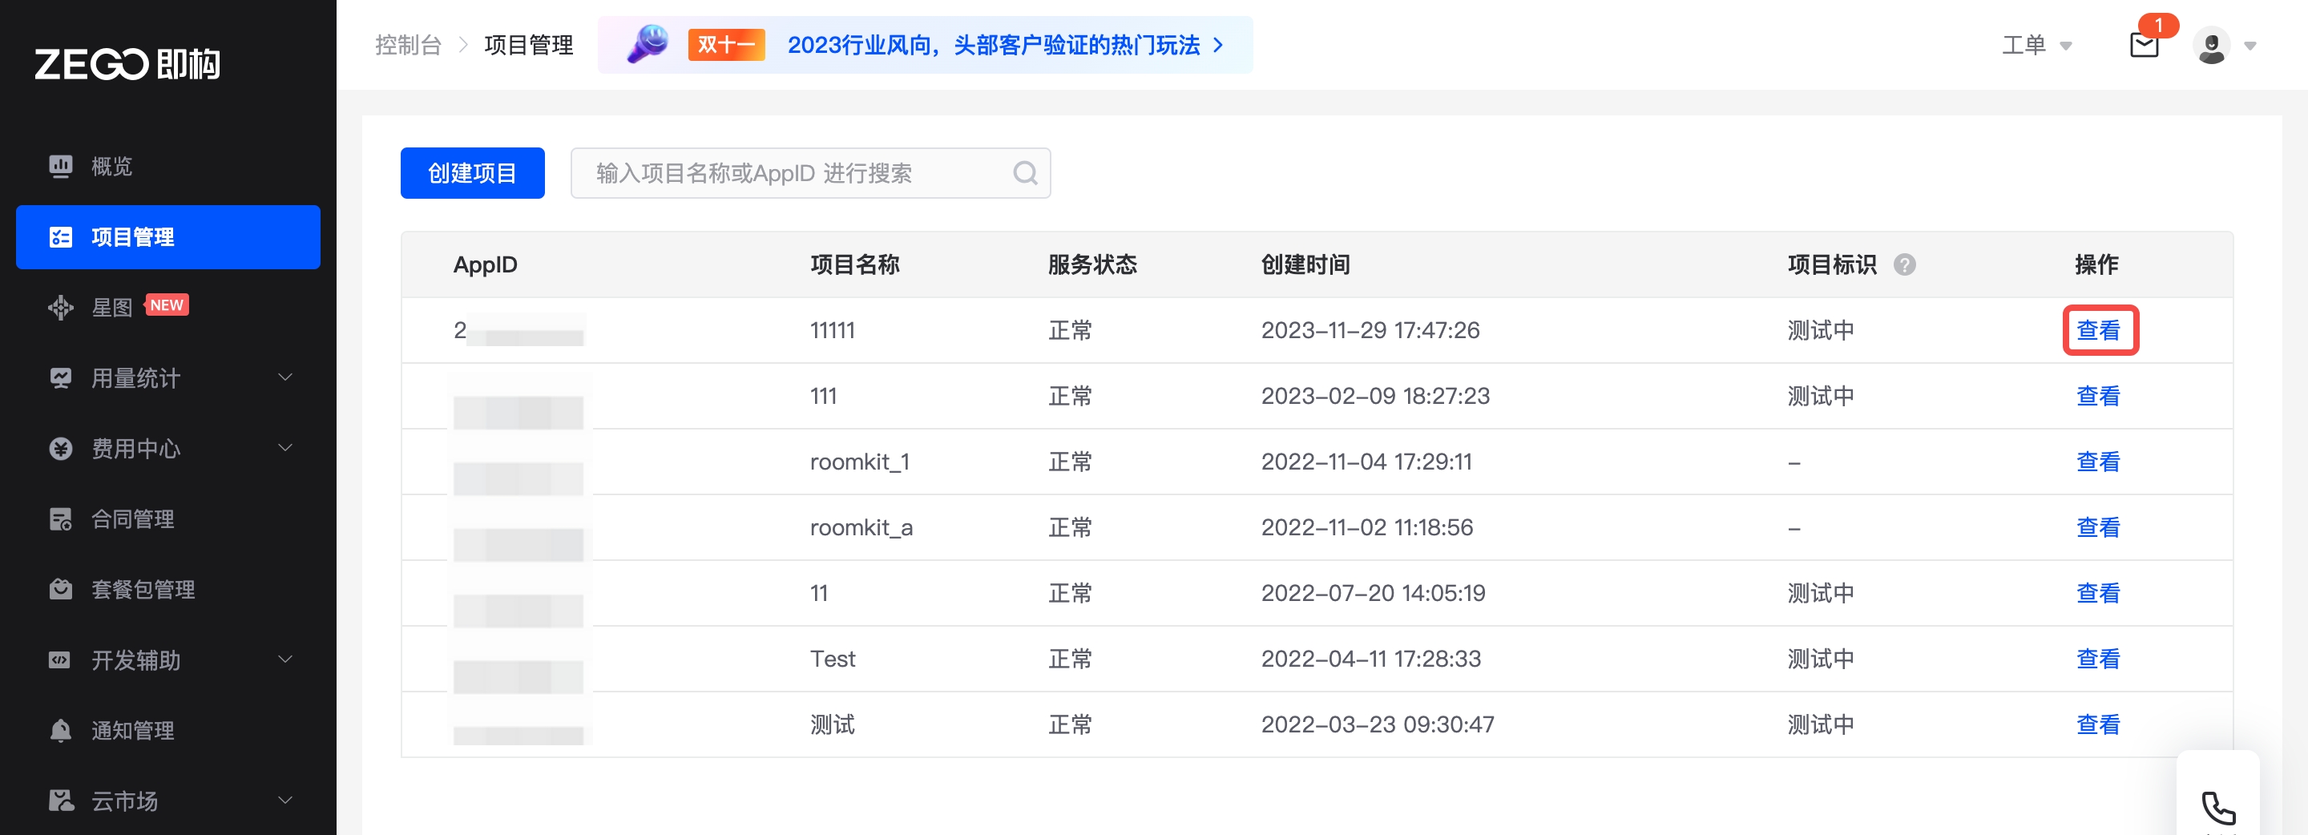Open Star Map (星图) sidebar item
Image resolution: width=2308 pixels, height=835 pixels.
pos(112,307)
